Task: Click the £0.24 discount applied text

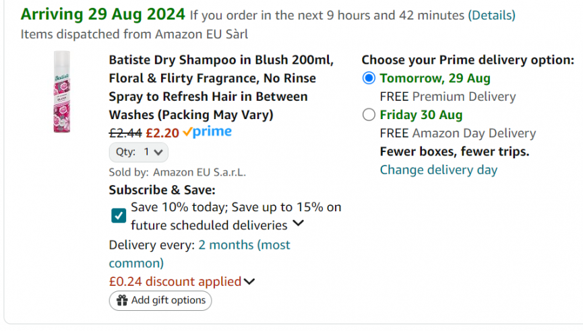Action: tap(175, 281)
